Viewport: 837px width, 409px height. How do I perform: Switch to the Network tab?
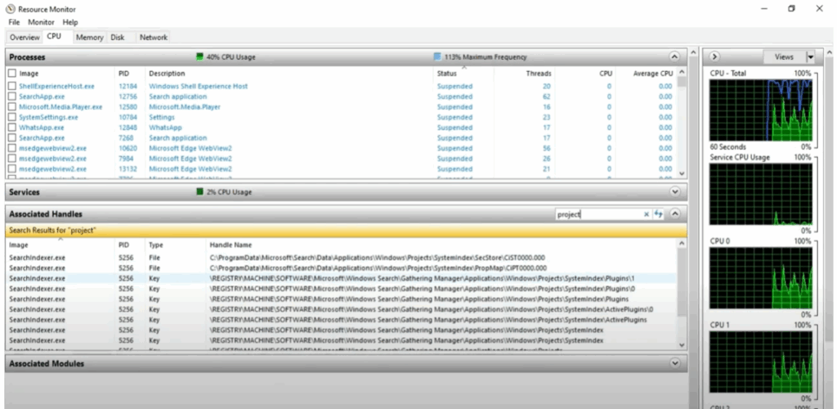pos(153,38)
